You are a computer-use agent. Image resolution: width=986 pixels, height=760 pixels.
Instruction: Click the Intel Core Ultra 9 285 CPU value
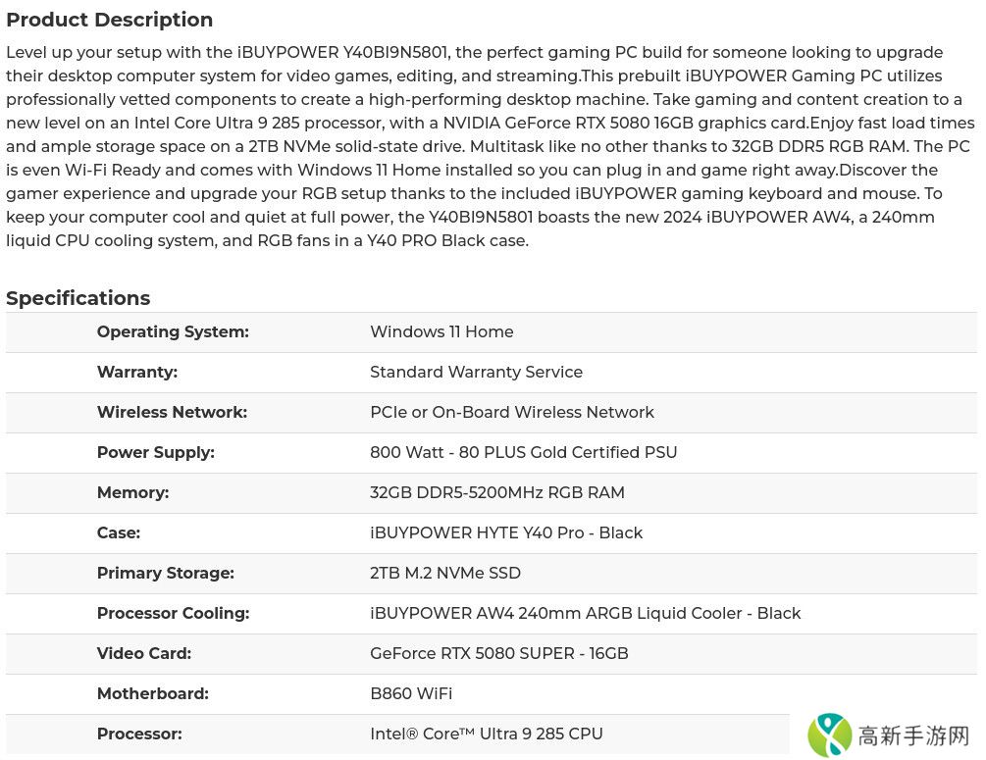(486, 735)
